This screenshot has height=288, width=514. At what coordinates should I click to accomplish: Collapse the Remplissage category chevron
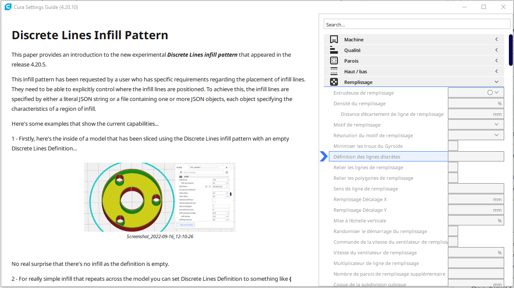click(x=497, y=82)
